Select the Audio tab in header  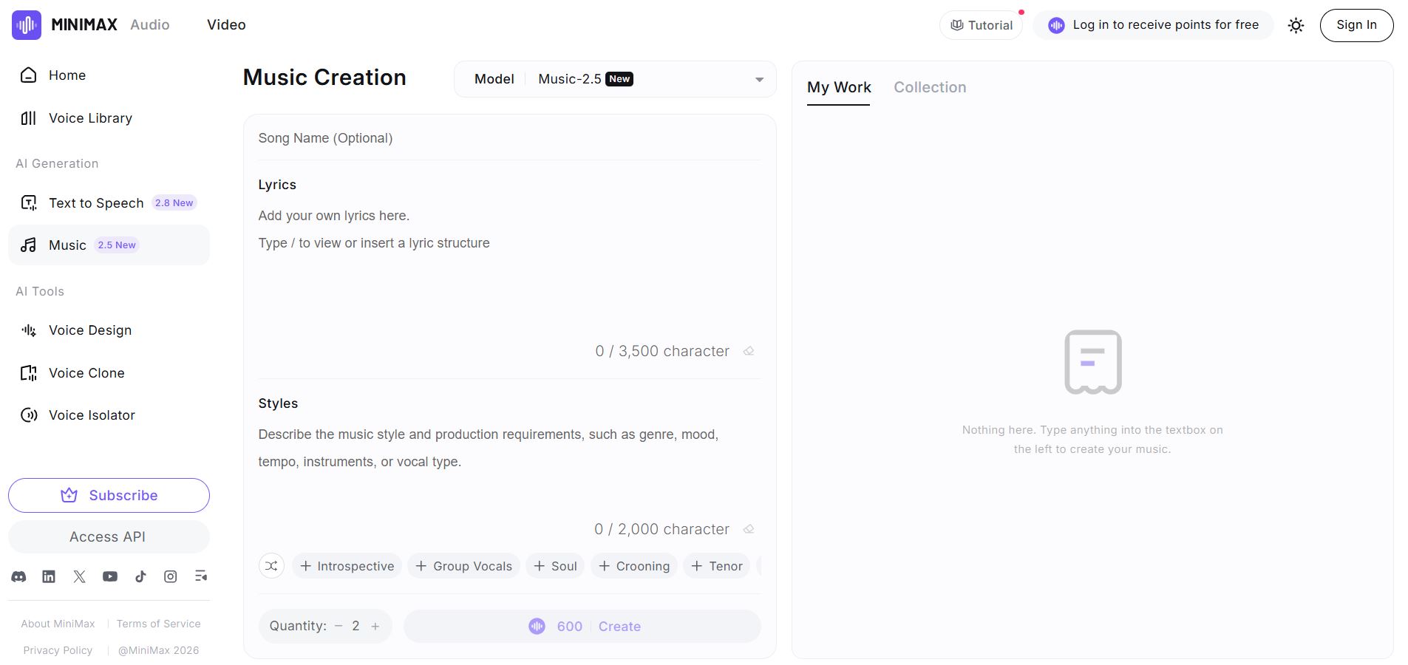point(150,24)
